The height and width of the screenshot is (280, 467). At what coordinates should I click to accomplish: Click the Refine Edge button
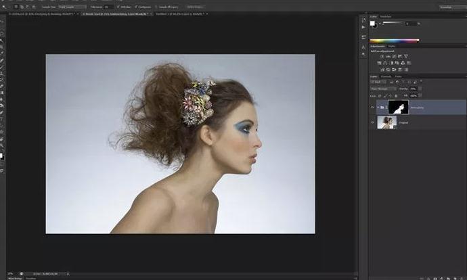[194, 7]
